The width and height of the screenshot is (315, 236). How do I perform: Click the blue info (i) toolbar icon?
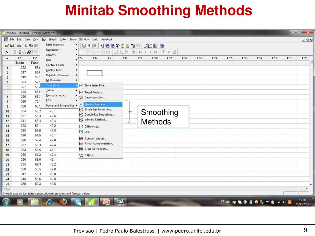[118, 46]
